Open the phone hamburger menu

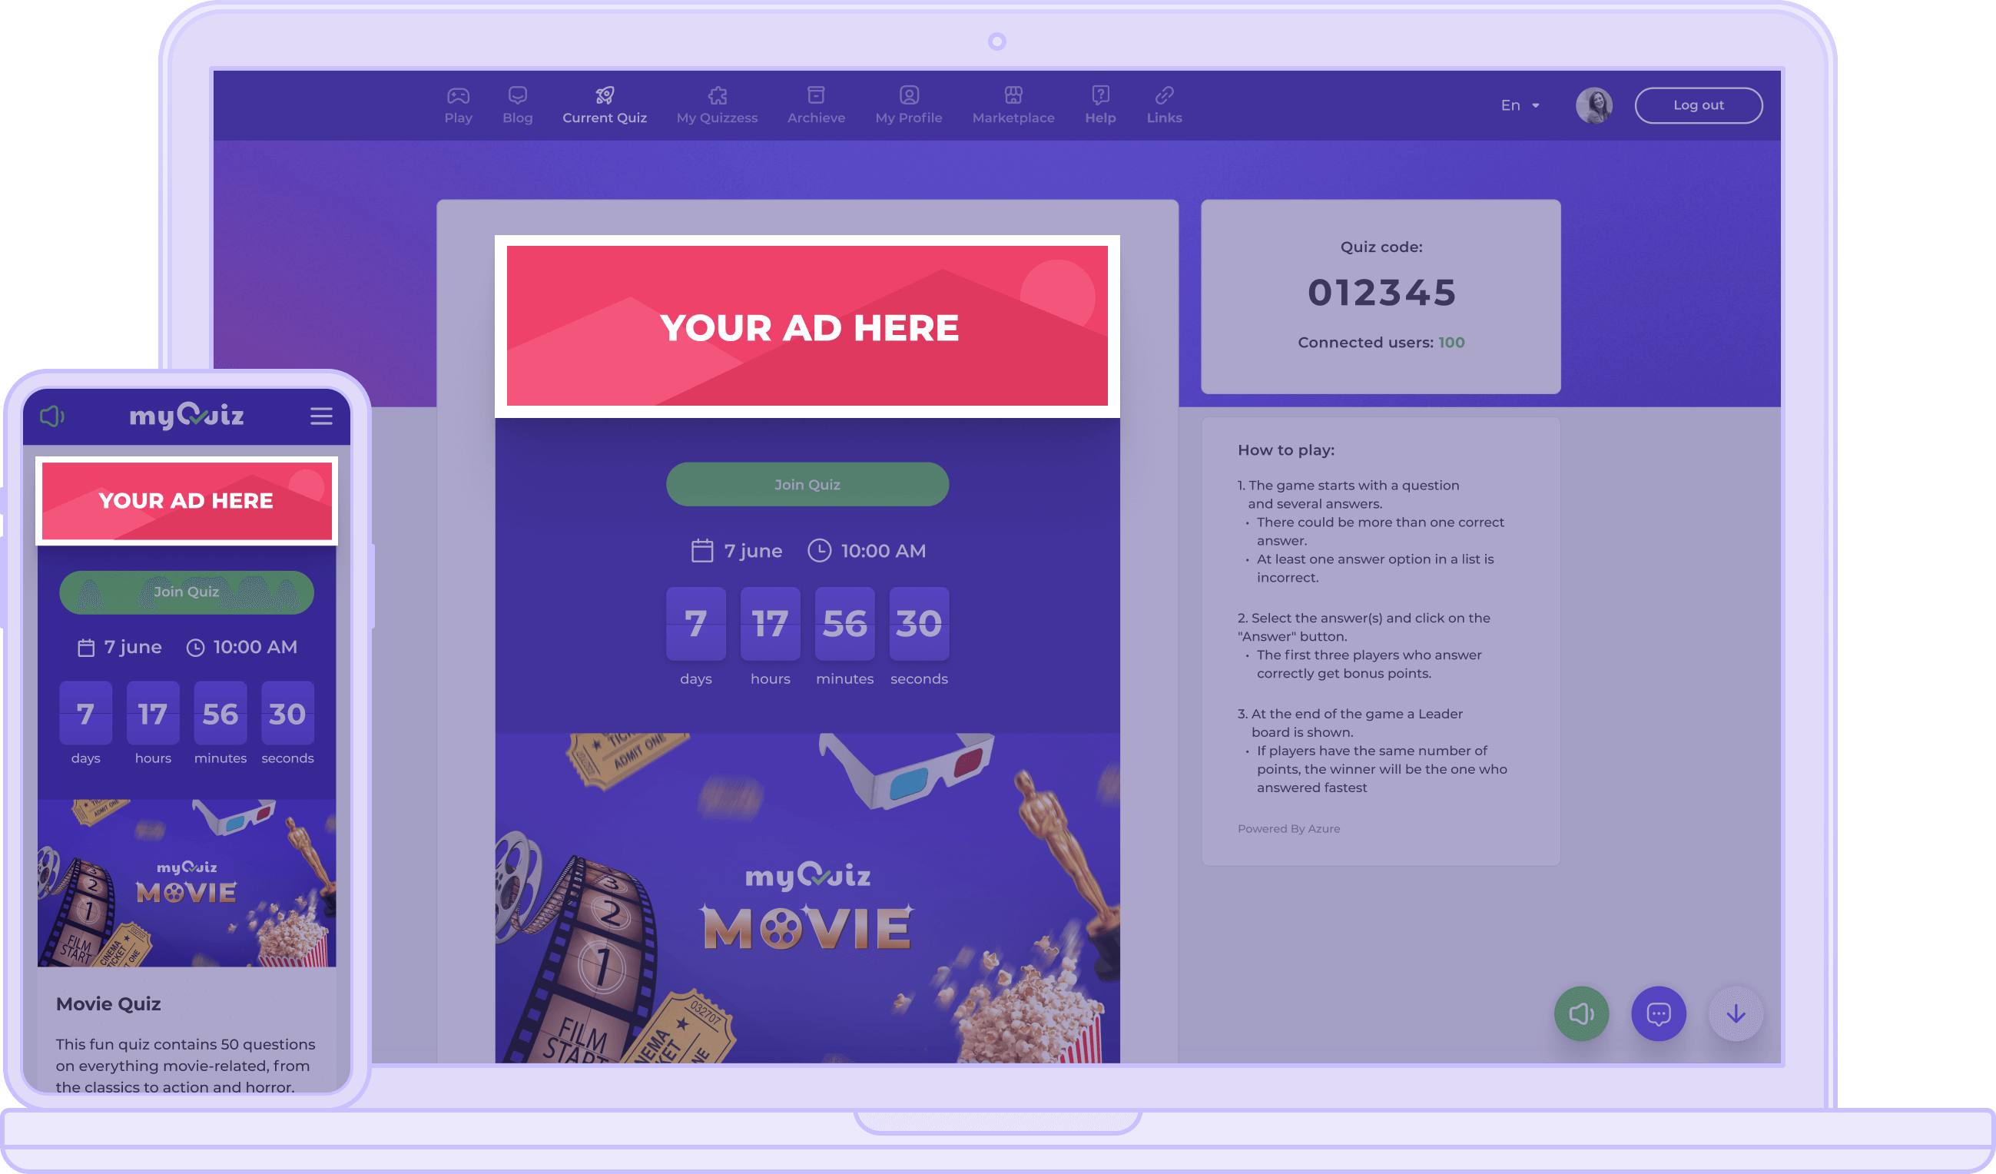tap(321, 416)
